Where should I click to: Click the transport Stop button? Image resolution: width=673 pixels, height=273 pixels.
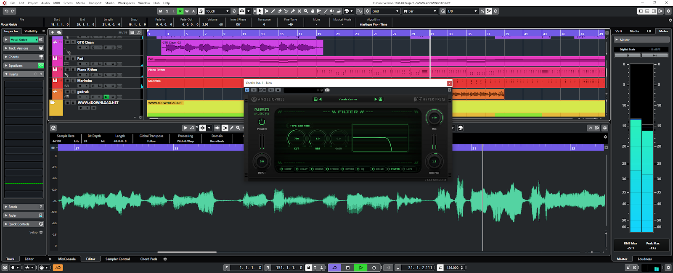[x=347, y=268]
